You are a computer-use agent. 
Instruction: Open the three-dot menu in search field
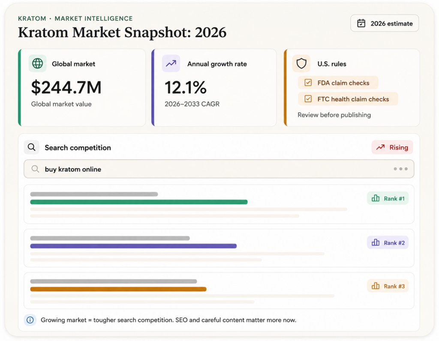pyautogui.click(x=401, y=169)
